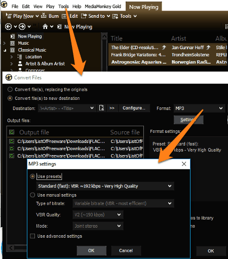Select 'Convert file(s), replacing the originals' option
This screenshot has width=228, height=259.
tap(10, 89)
